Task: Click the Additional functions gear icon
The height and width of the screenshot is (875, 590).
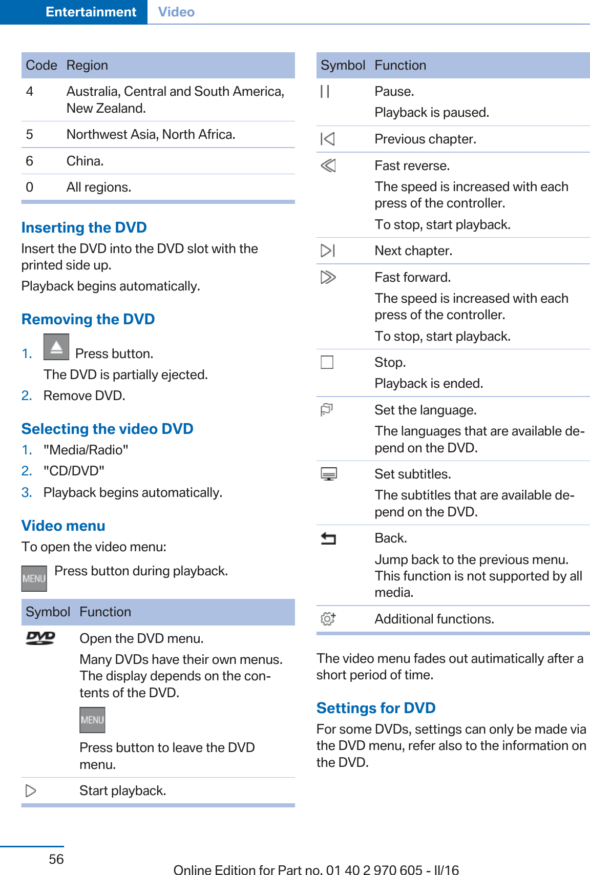Action: pyautogui.click(x=328, y=619)
